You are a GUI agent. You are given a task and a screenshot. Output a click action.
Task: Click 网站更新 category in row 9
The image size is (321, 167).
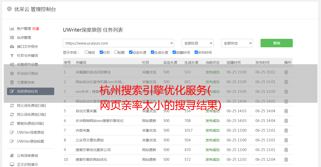click(149, 150)
